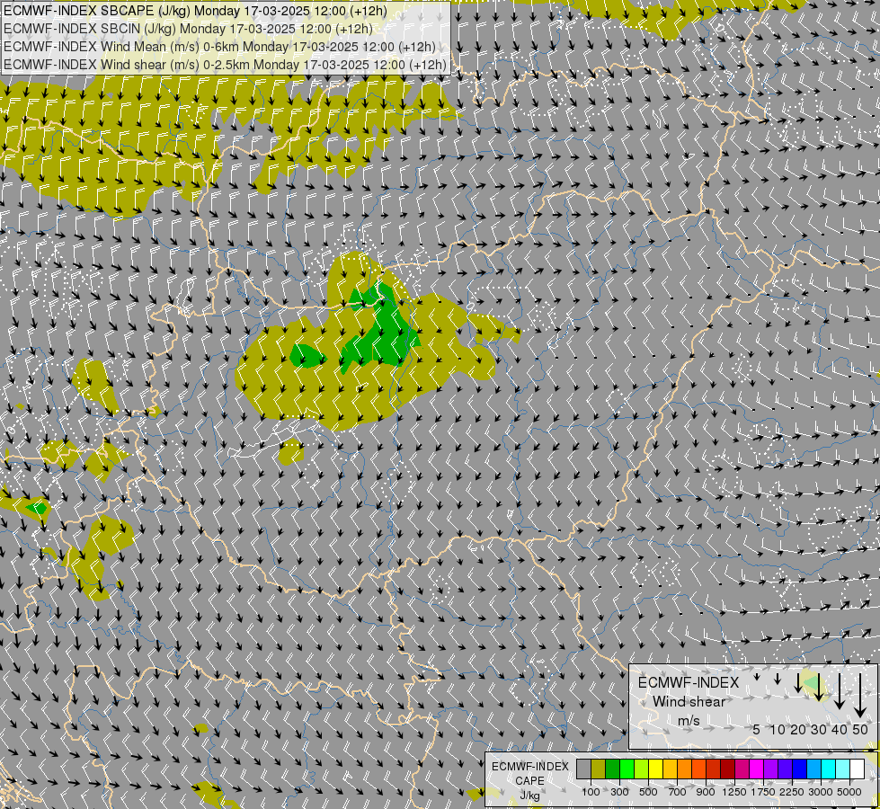Select the bright green CAPE legend swatch
Image resolution: width=880 pixels, height=809 pixels.
[x=627, y=769]
